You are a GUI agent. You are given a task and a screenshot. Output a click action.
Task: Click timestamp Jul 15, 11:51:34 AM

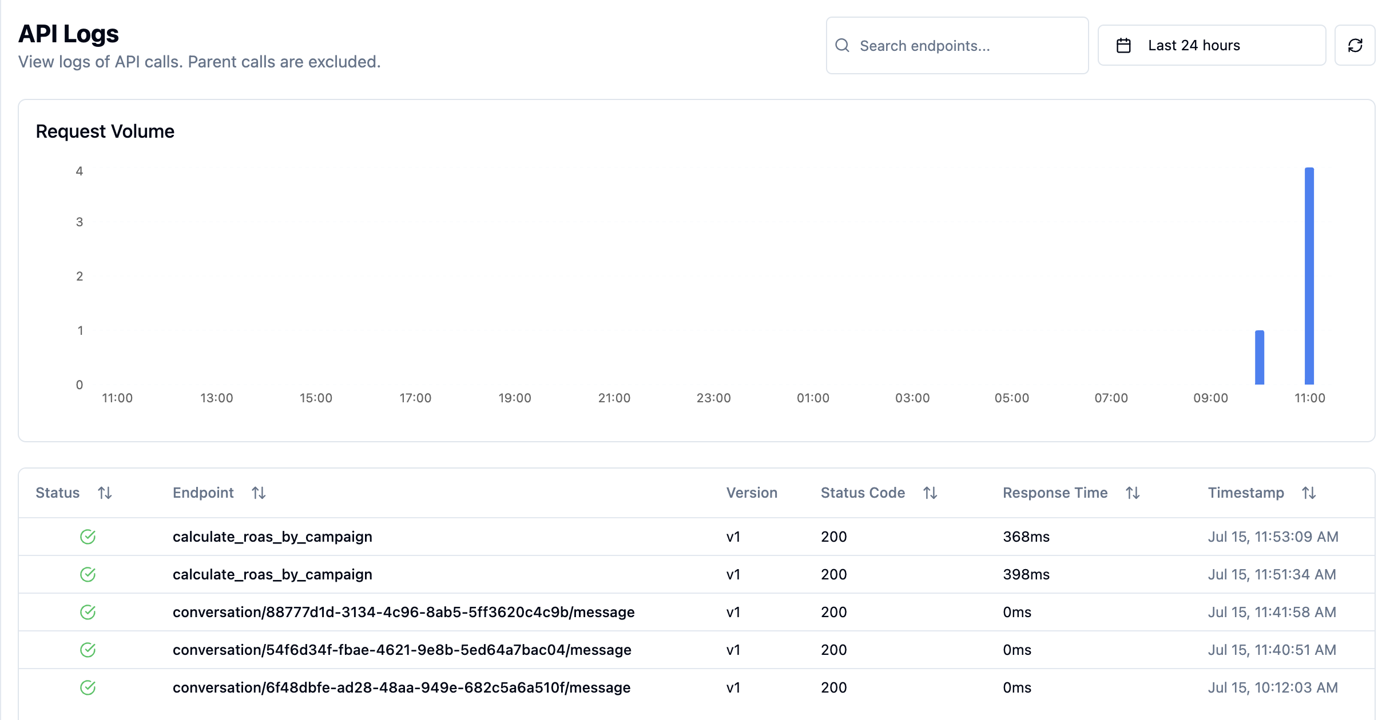coord(1272,574)
